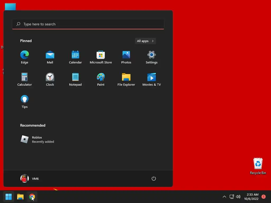Open the Clock app

(50, 80)
